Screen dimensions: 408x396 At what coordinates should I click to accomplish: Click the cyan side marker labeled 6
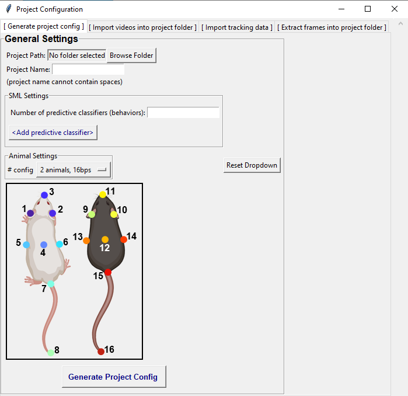tap(60, 244)
